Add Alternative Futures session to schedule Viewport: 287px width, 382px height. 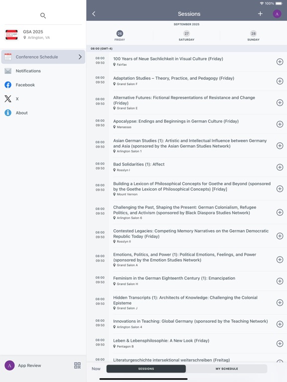(280, 102)
